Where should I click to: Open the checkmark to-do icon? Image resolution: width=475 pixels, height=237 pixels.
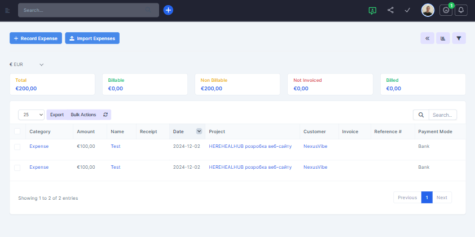(x=407, y=10)
